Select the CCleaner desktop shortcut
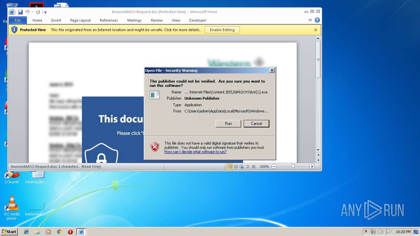Screen dimensions: 420x236 point(12,177)
